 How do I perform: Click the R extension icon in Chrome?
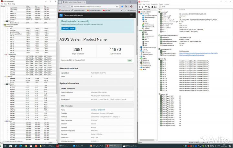pyautogui.click(x=122, y=6)
